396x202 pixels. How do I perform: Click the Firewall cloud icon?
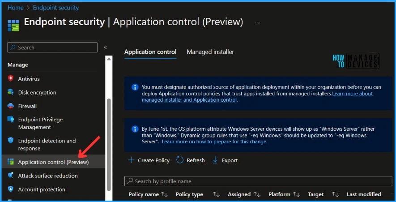[11, 106]
